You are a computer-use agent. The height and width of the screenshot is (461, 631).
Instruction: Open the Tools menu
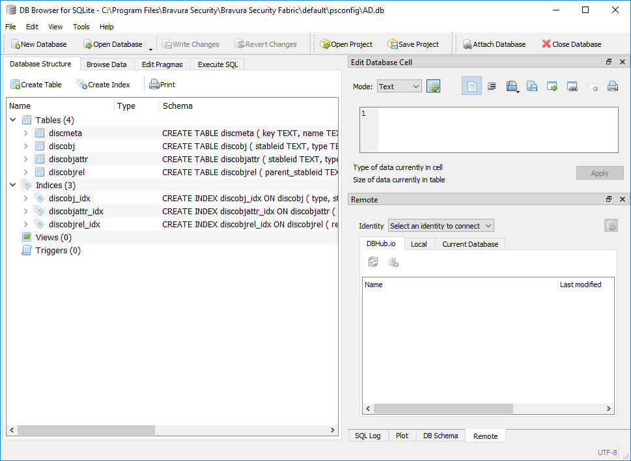81,27
